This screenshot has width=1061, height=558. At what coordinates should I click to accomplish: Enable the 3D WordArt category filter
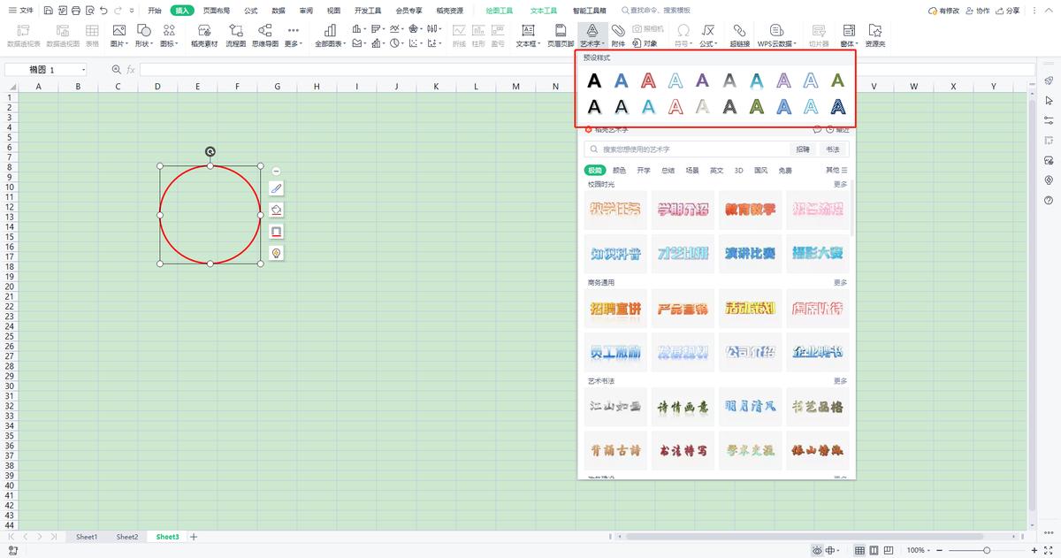tap(740, 169)
